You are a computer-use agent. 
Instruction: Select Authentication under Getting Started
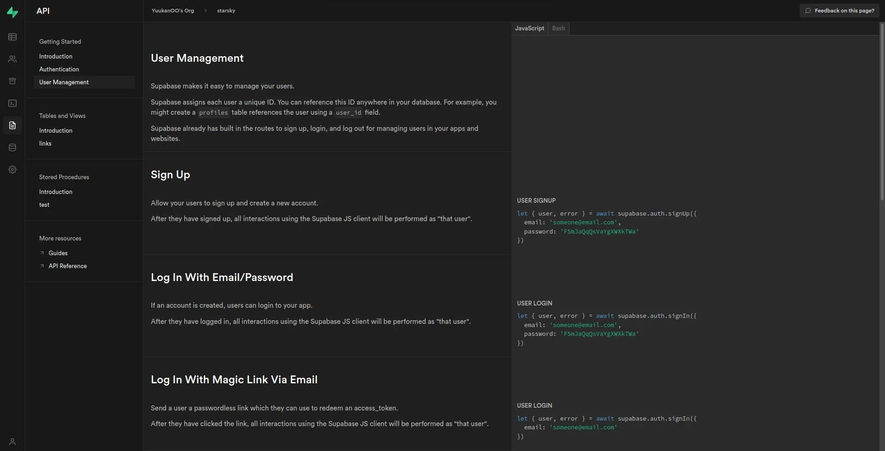(x=59, y=69)
